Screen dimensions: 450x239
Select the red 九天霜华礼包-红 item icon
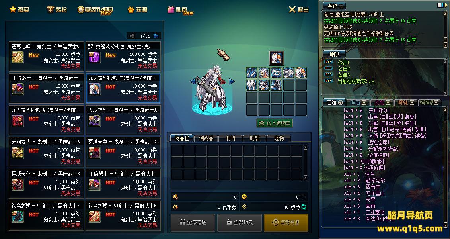pos(18,121)
